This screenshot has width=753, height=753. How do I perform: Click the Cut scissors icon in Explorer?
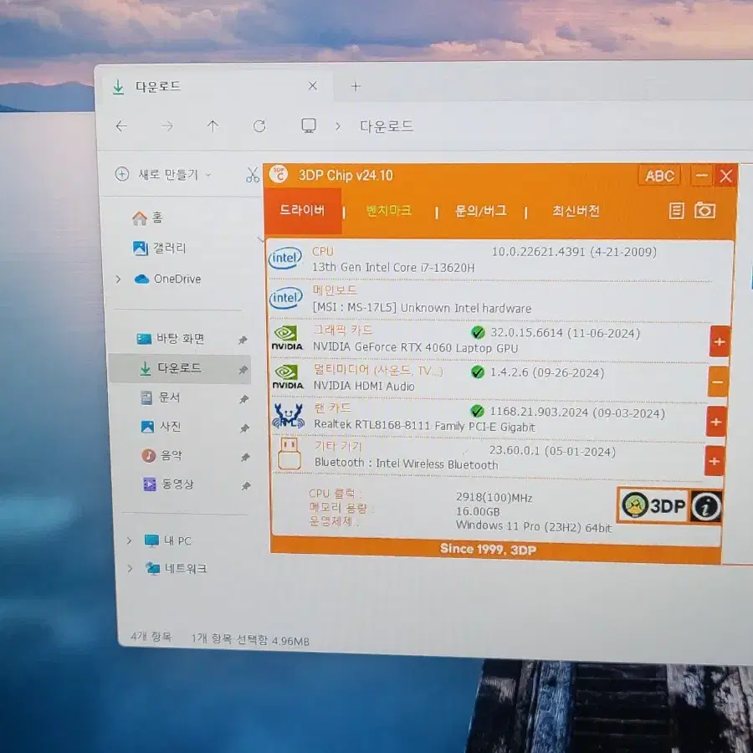coord(252,175)
